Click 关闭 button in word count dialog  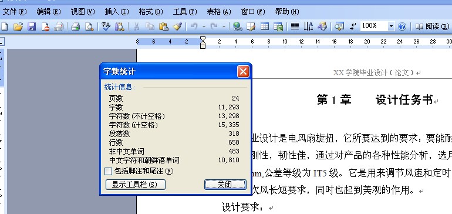(225, 185)
